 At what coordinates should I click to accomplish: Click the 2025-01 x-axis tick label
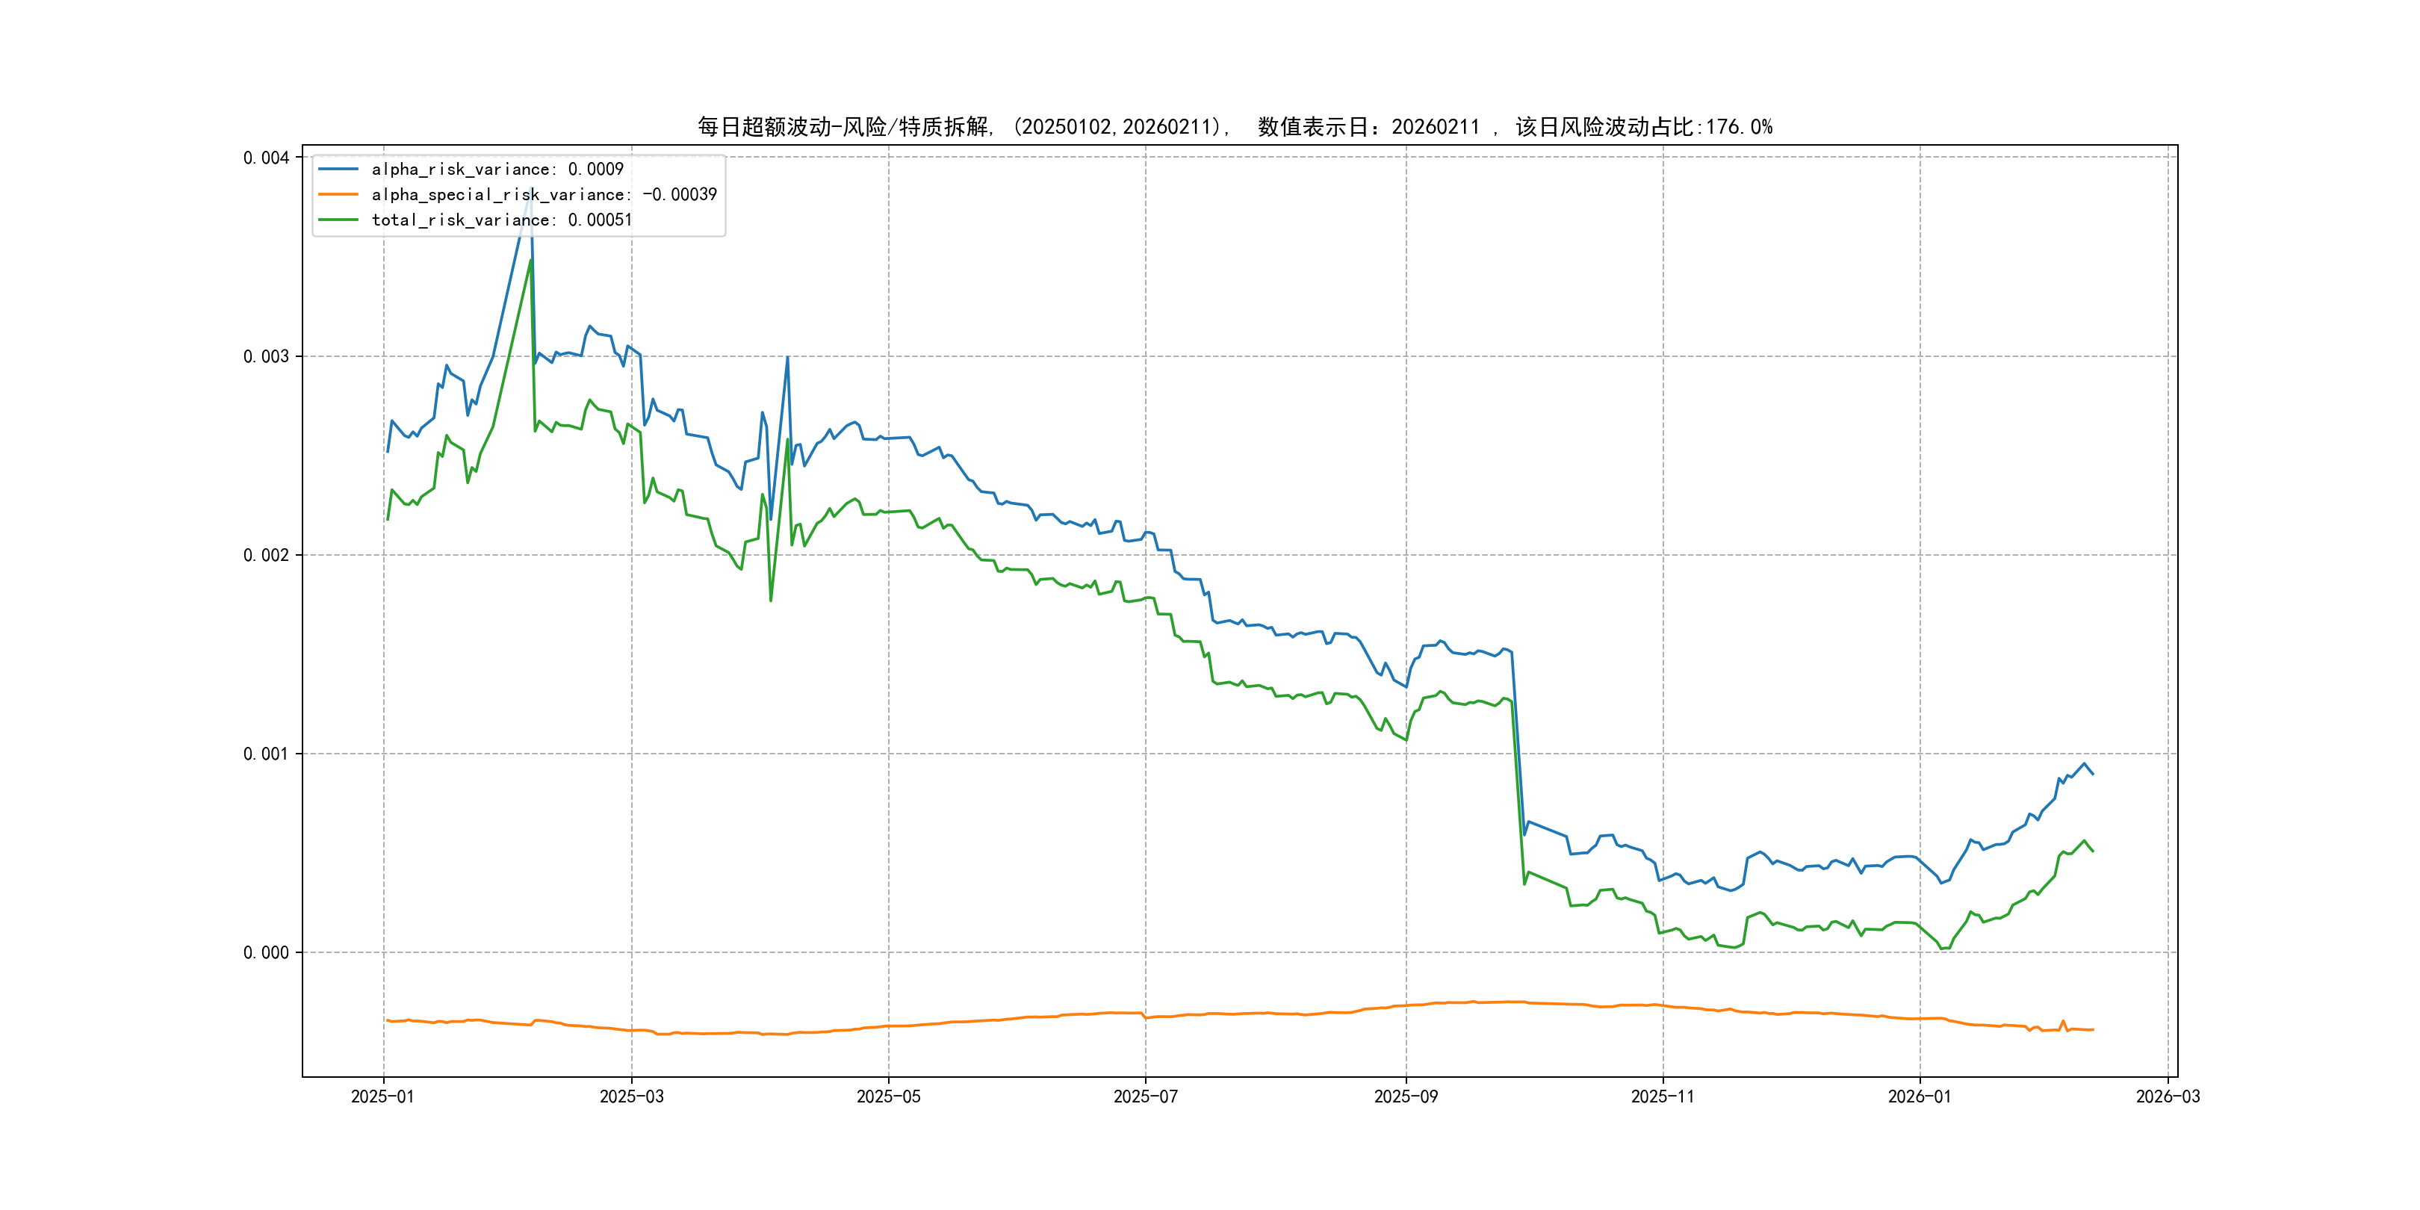pos(382,1096)
